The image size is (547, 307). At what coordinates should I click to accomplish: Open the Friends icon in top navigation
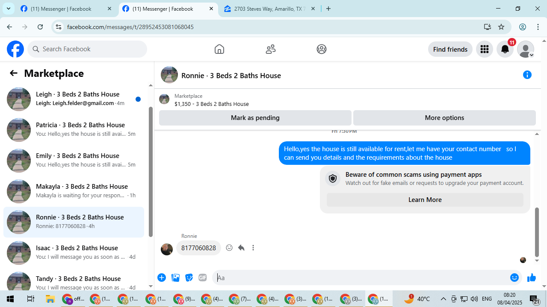point(270,49)
